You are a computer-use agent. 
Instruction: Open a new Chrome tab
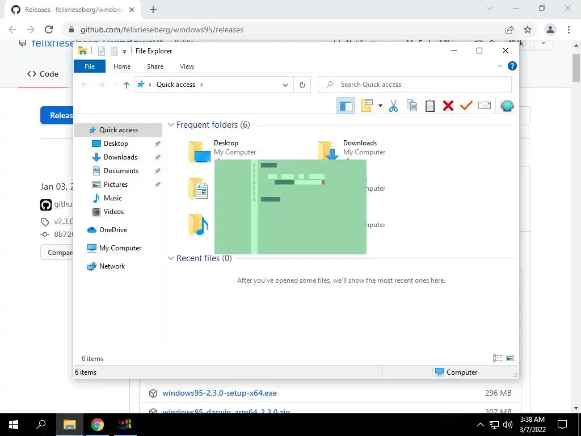point(153,10)
